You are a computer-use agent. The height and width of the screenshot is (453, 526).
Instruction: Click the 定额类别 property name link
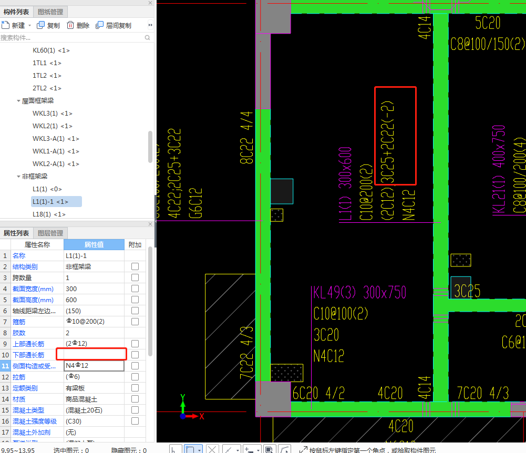click(x=25, y=388)
